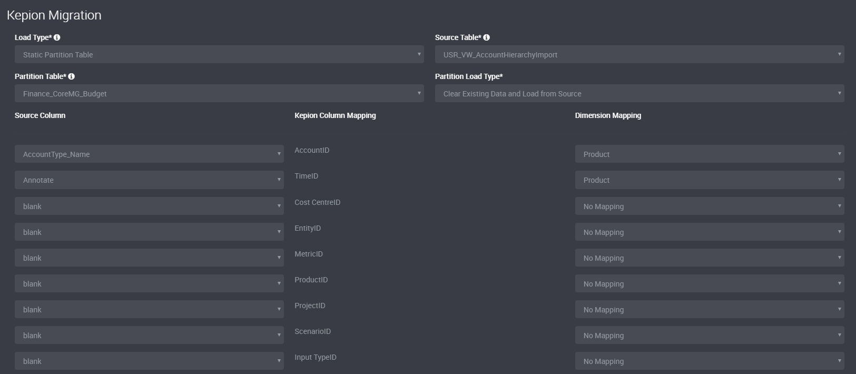Viewport: 856px width, 374px height.
Task: Click the Partition Load Type field label
Action: click(469, 76)
